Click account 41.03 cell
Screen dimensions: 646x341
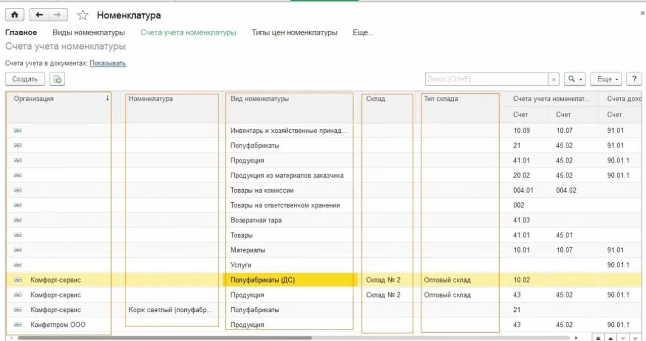coord(521,220)
